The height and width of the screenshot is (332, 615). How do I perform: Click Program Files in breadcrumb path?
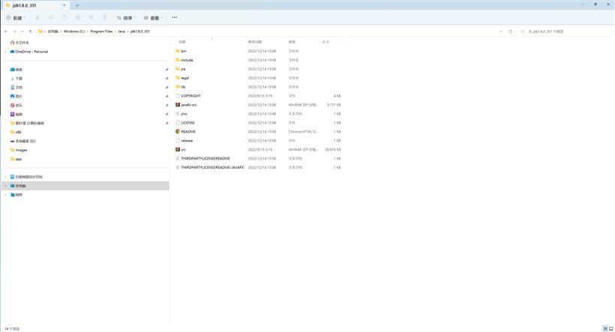coord(101,31)
